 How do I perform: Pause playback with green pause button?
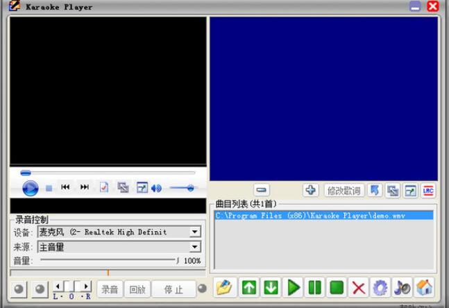pos(315,287)
